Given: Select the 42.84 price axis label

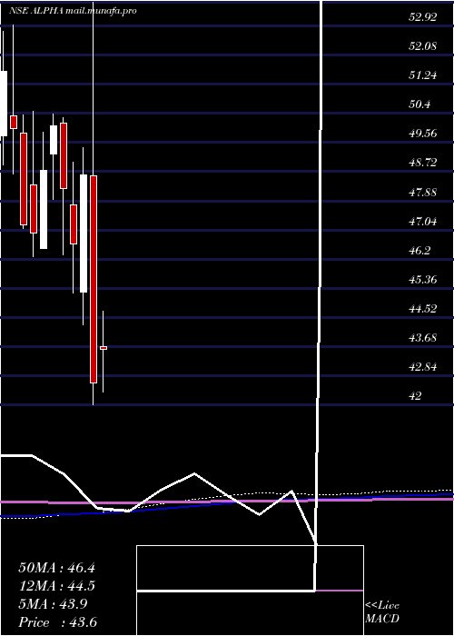Looking at the screenshot, I should (x=423, y=367).
